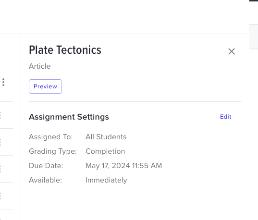The width and height of the screenshot is (258, 220).
Task: Edit the Assignment Settings
Action: [x=226, y=117]
